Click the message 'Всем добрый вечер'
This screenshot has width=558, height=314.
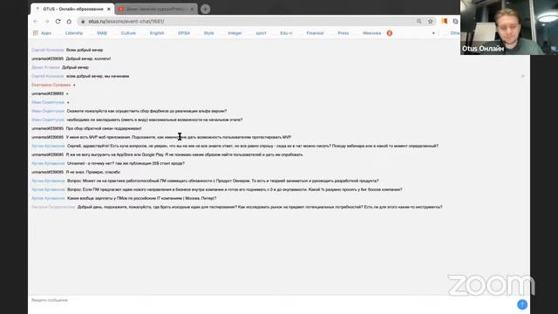coord(85,51)
